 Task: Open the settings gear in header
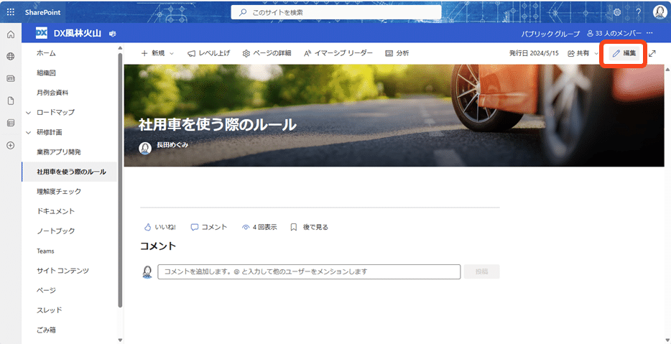coord(616,12)
